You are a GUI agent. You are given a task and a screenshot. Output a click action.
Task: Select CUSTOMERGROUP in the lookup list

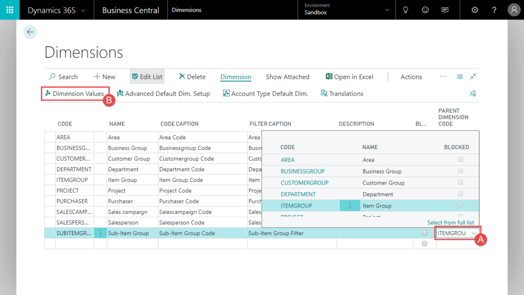(304, 183)
